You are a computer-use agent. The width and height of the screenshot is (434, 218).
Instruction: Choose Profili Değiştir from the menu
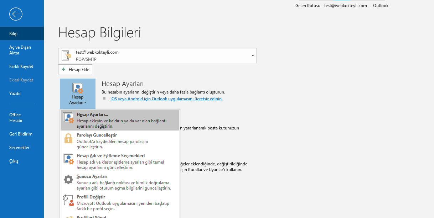(120, 203)
